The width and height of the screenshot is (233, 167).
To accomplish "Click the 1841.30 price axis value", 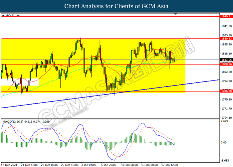I will [x=226, y=26].
